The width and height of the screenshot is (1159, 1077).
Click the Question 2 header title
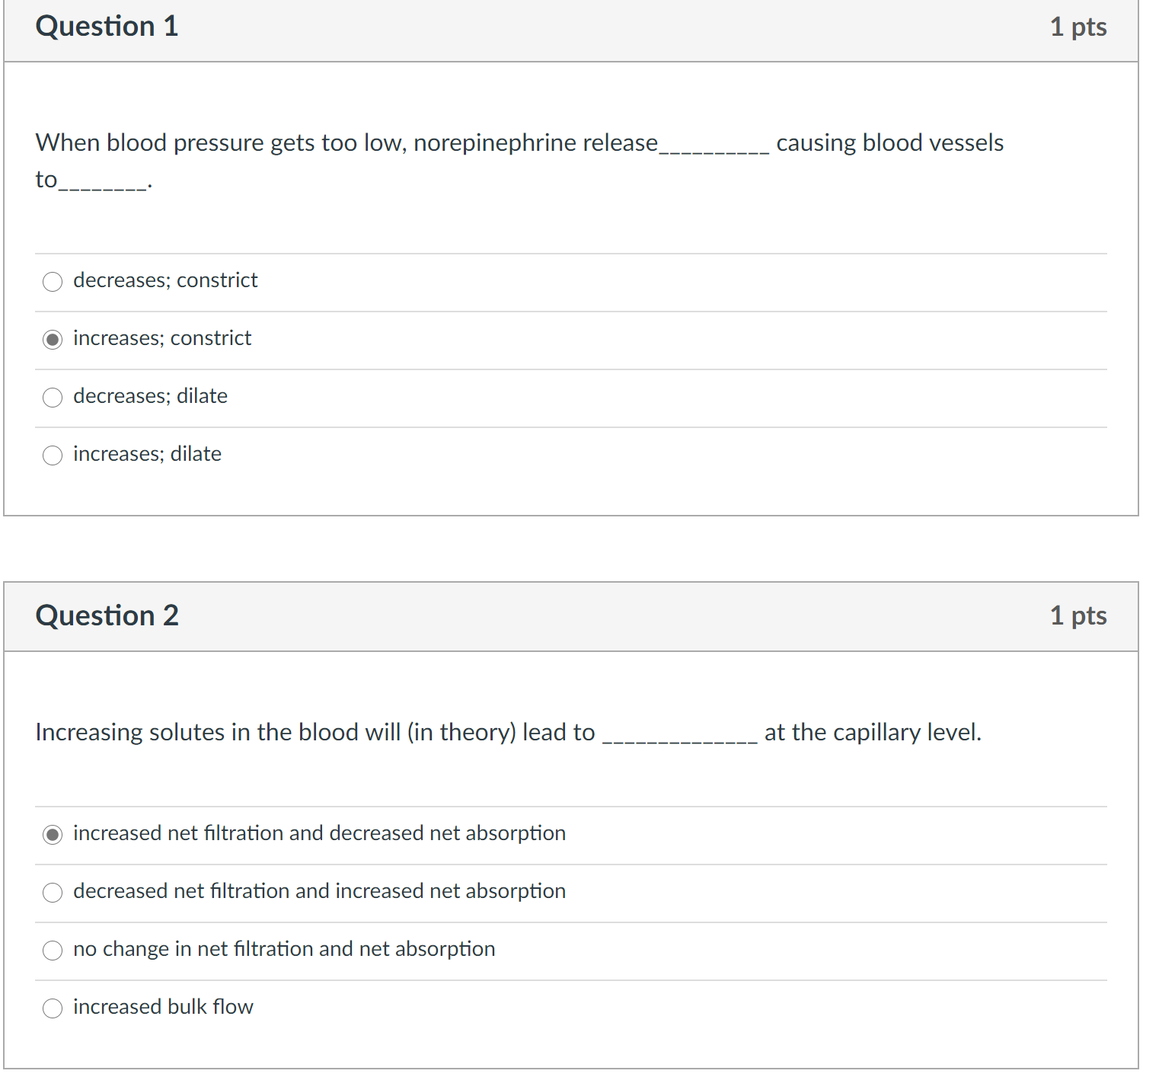107,615
